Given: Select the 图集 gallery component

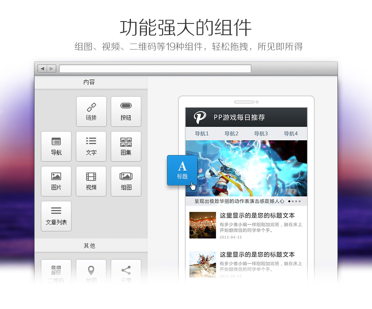Looking at the screenshot, I should click(x=126, y=146).
